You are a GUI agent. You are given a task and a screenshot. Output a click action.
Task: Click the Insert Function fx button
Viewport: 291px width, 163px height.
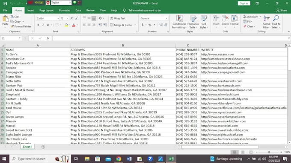pos(48,38)
